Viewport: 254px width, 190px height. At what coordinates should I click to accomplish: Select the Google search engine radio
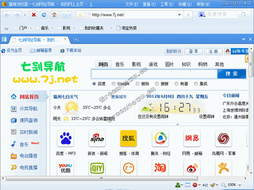pos(113,84)
